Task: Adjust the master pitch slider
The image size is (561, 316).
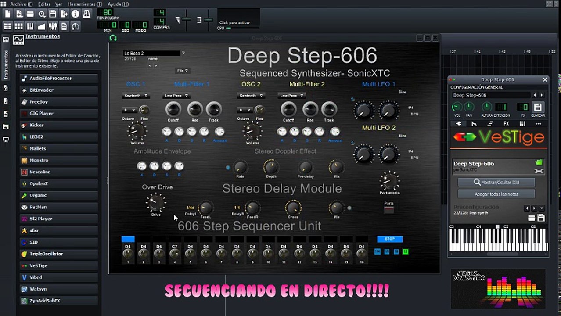Action: (x=208, y=19)
